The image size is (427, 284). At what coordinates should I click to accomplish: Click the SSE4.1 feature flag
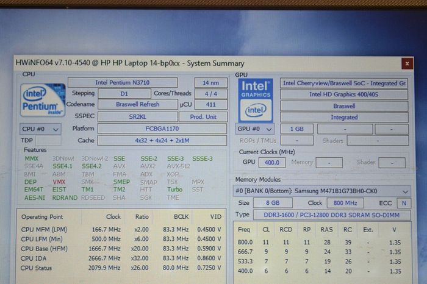pos(62,166)
